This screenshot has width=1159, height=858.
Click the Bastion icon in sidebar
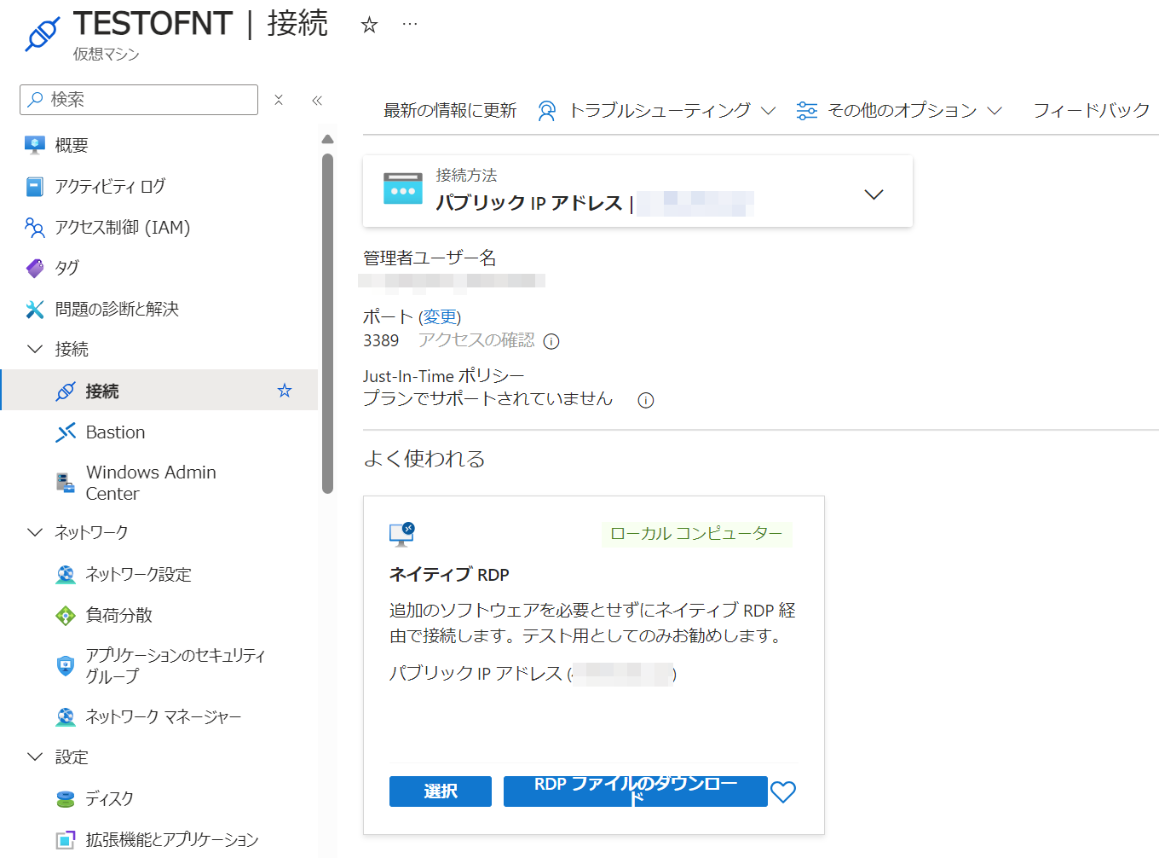click(x=66, y=432)
